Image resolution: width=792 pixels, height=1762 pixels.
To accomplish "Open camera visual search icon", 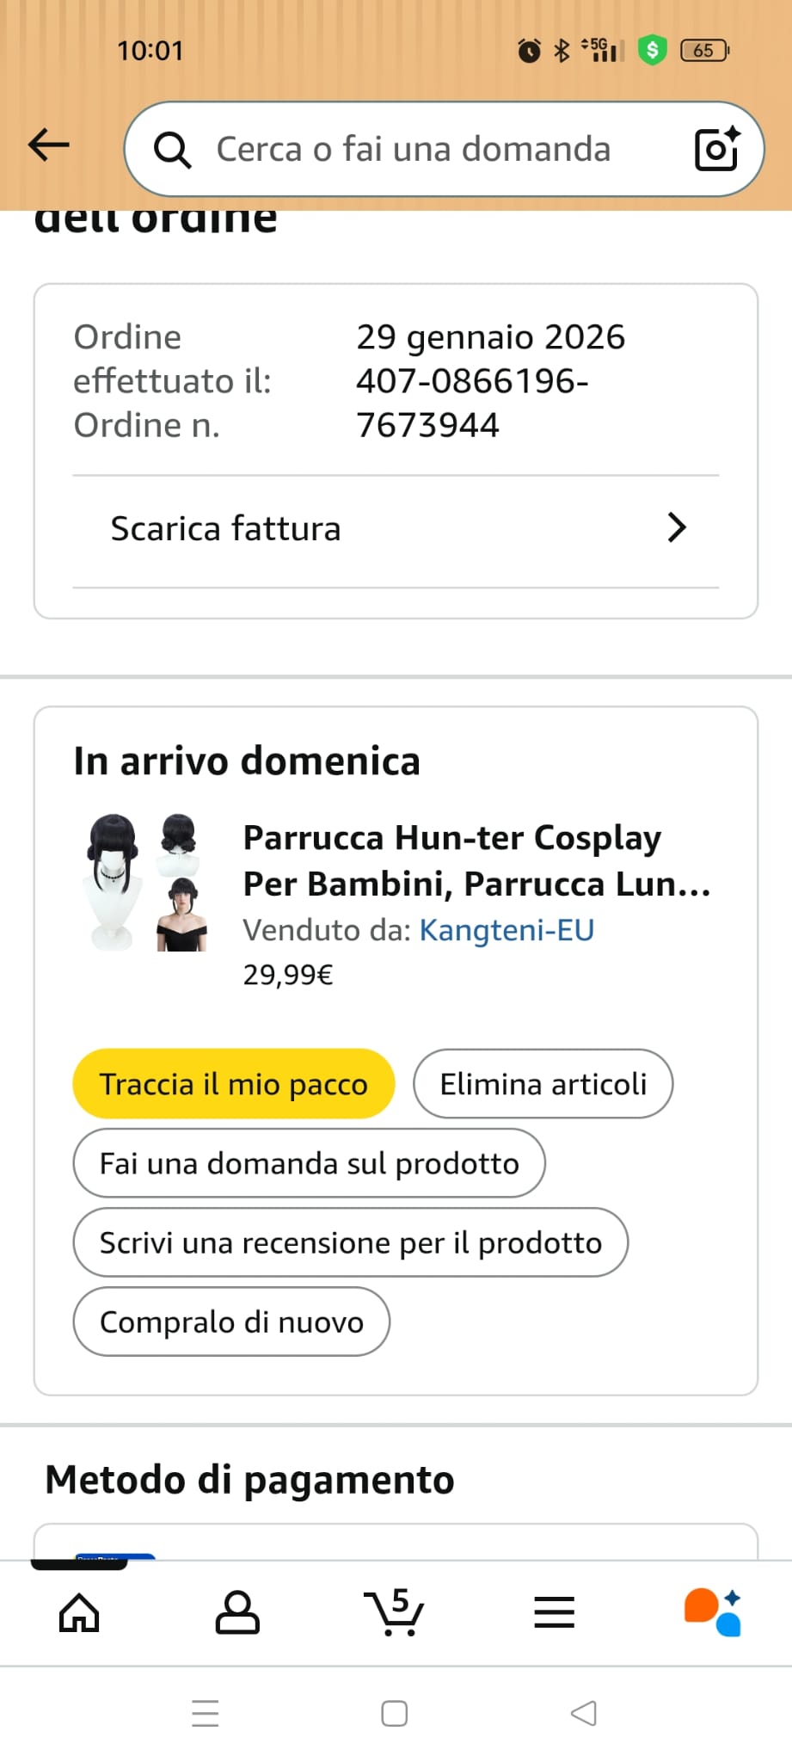I will (x=716, y=149).
